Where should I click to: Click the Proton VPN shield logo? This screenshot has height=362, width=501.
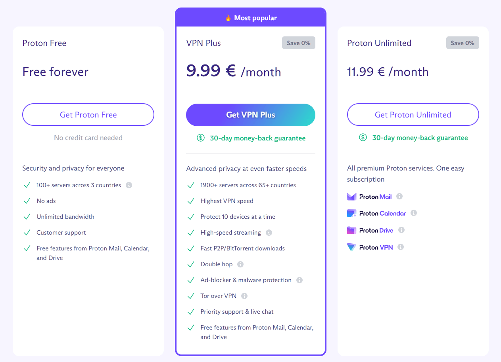[352, 247]
